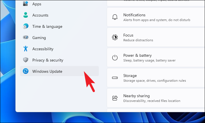205x123 pixels.
Task: Click the blue Accessibility figure icon
Action: pyautogui.click(x=26, y=49)
